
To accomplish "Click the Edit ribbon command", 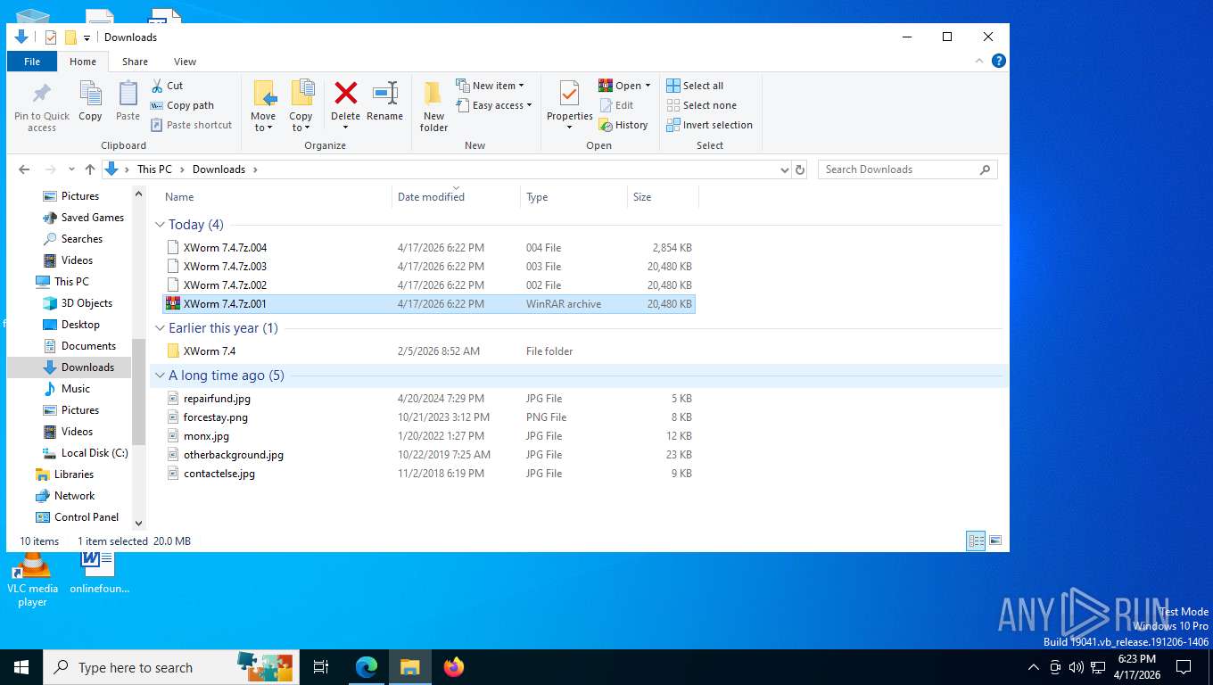I will (x=615, y=105).
